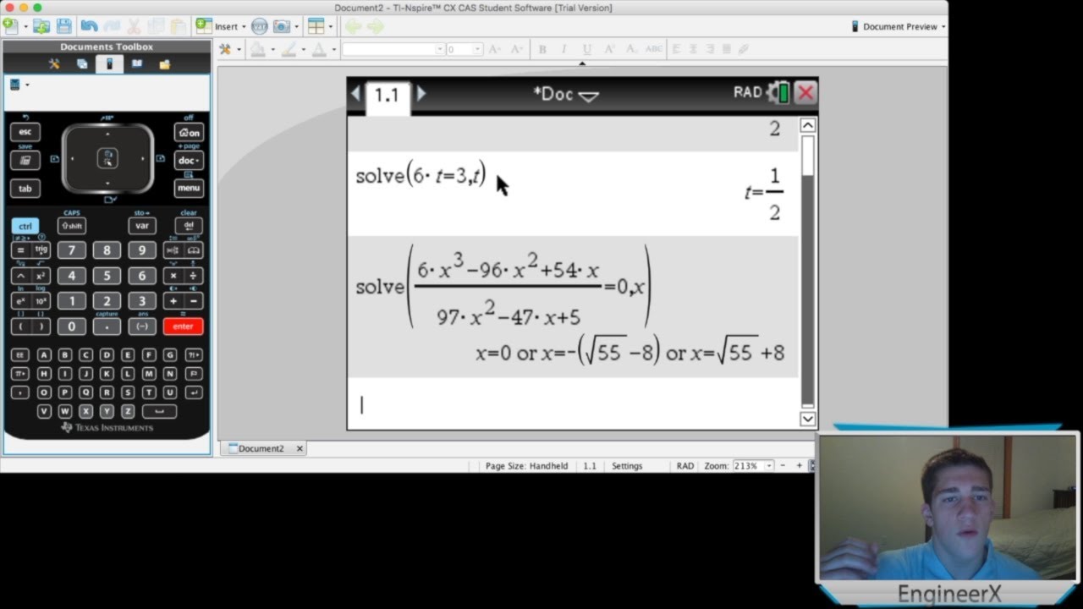The width and height of the screenshot is (1083, 609).
Task: Click the multiply key
Action: tap(173, 276)
